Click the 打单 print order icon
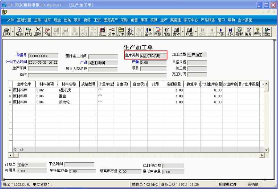The image size is (278, 189). click(x=121, y=32)
